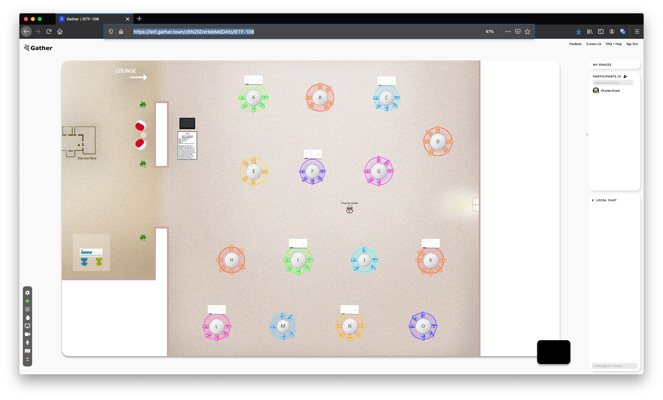This screenshot has width=663, height=400.
Task: Open the browser hamburger menu
Action: coord(637,31)
